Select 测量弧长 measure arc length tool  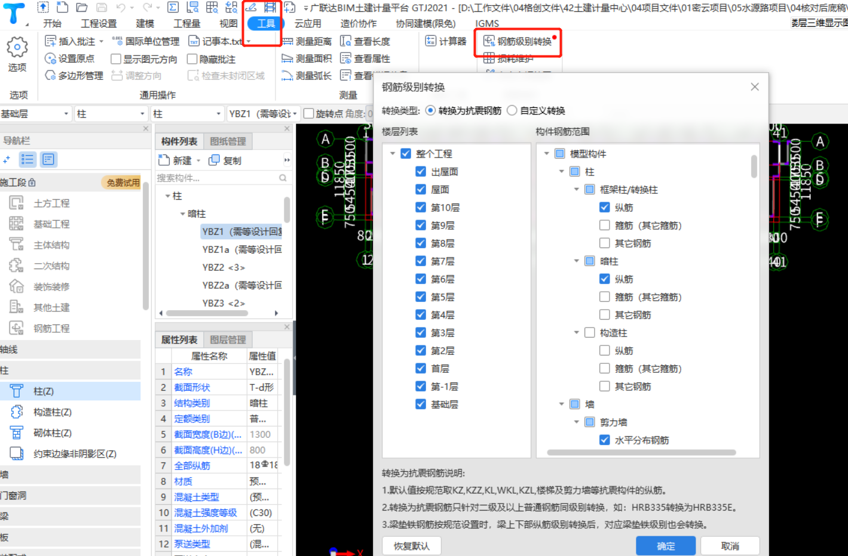coord(307,76)
